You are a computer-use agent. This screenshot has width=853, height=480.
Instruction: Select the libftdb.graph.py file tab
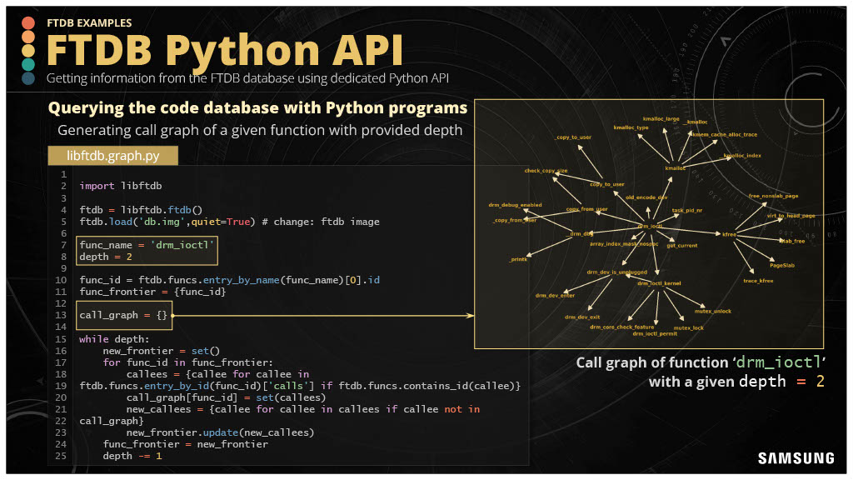[112, 156]
